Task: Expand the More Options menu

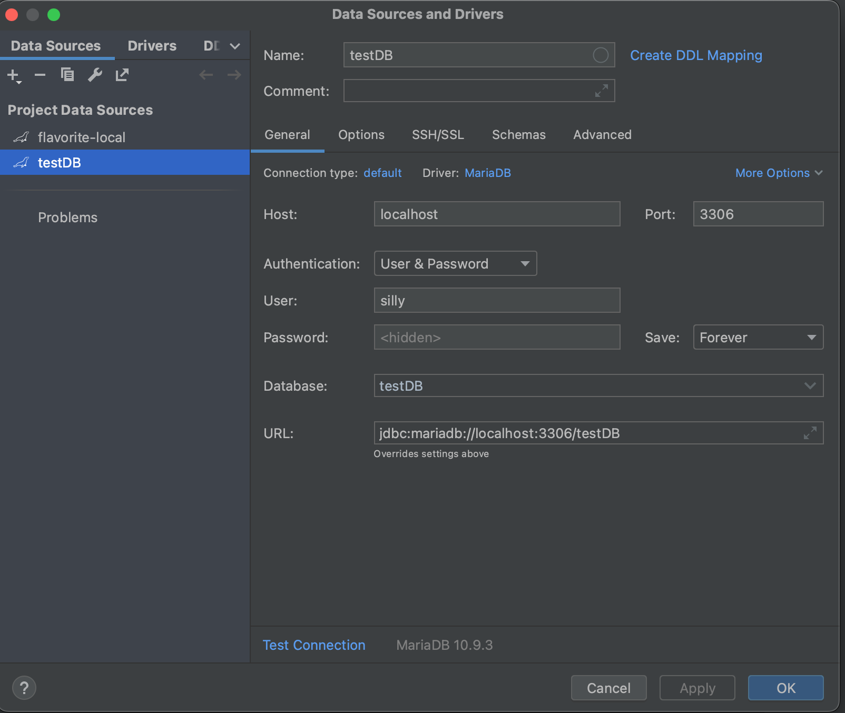Action: coord(779,173)
